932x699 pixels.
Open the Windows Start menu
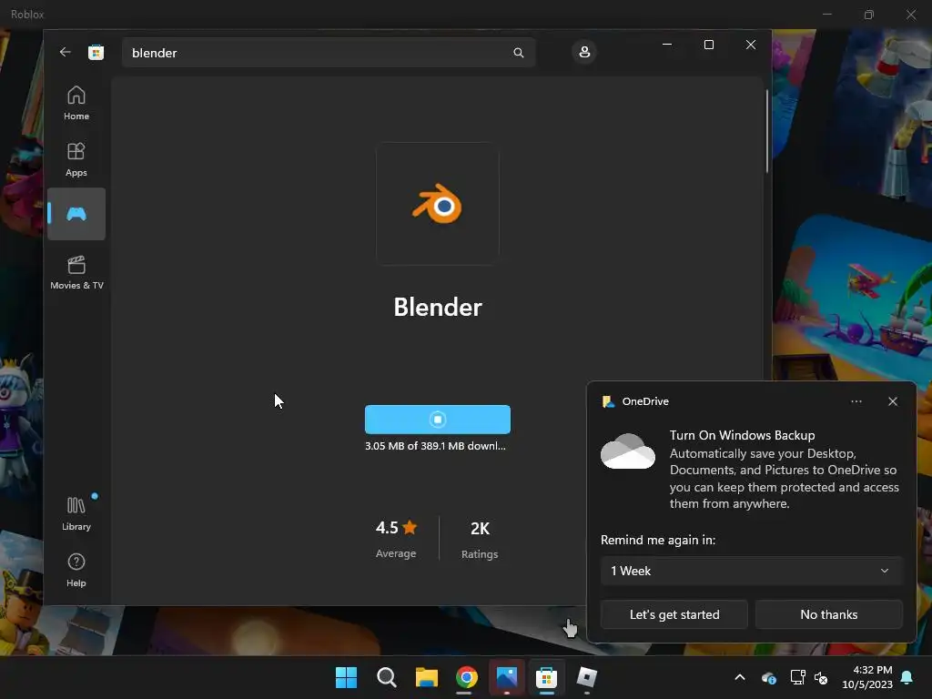coord(346,677)
